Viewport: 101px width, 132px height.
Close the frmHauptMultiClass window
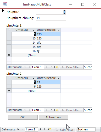tap(95, 4)
